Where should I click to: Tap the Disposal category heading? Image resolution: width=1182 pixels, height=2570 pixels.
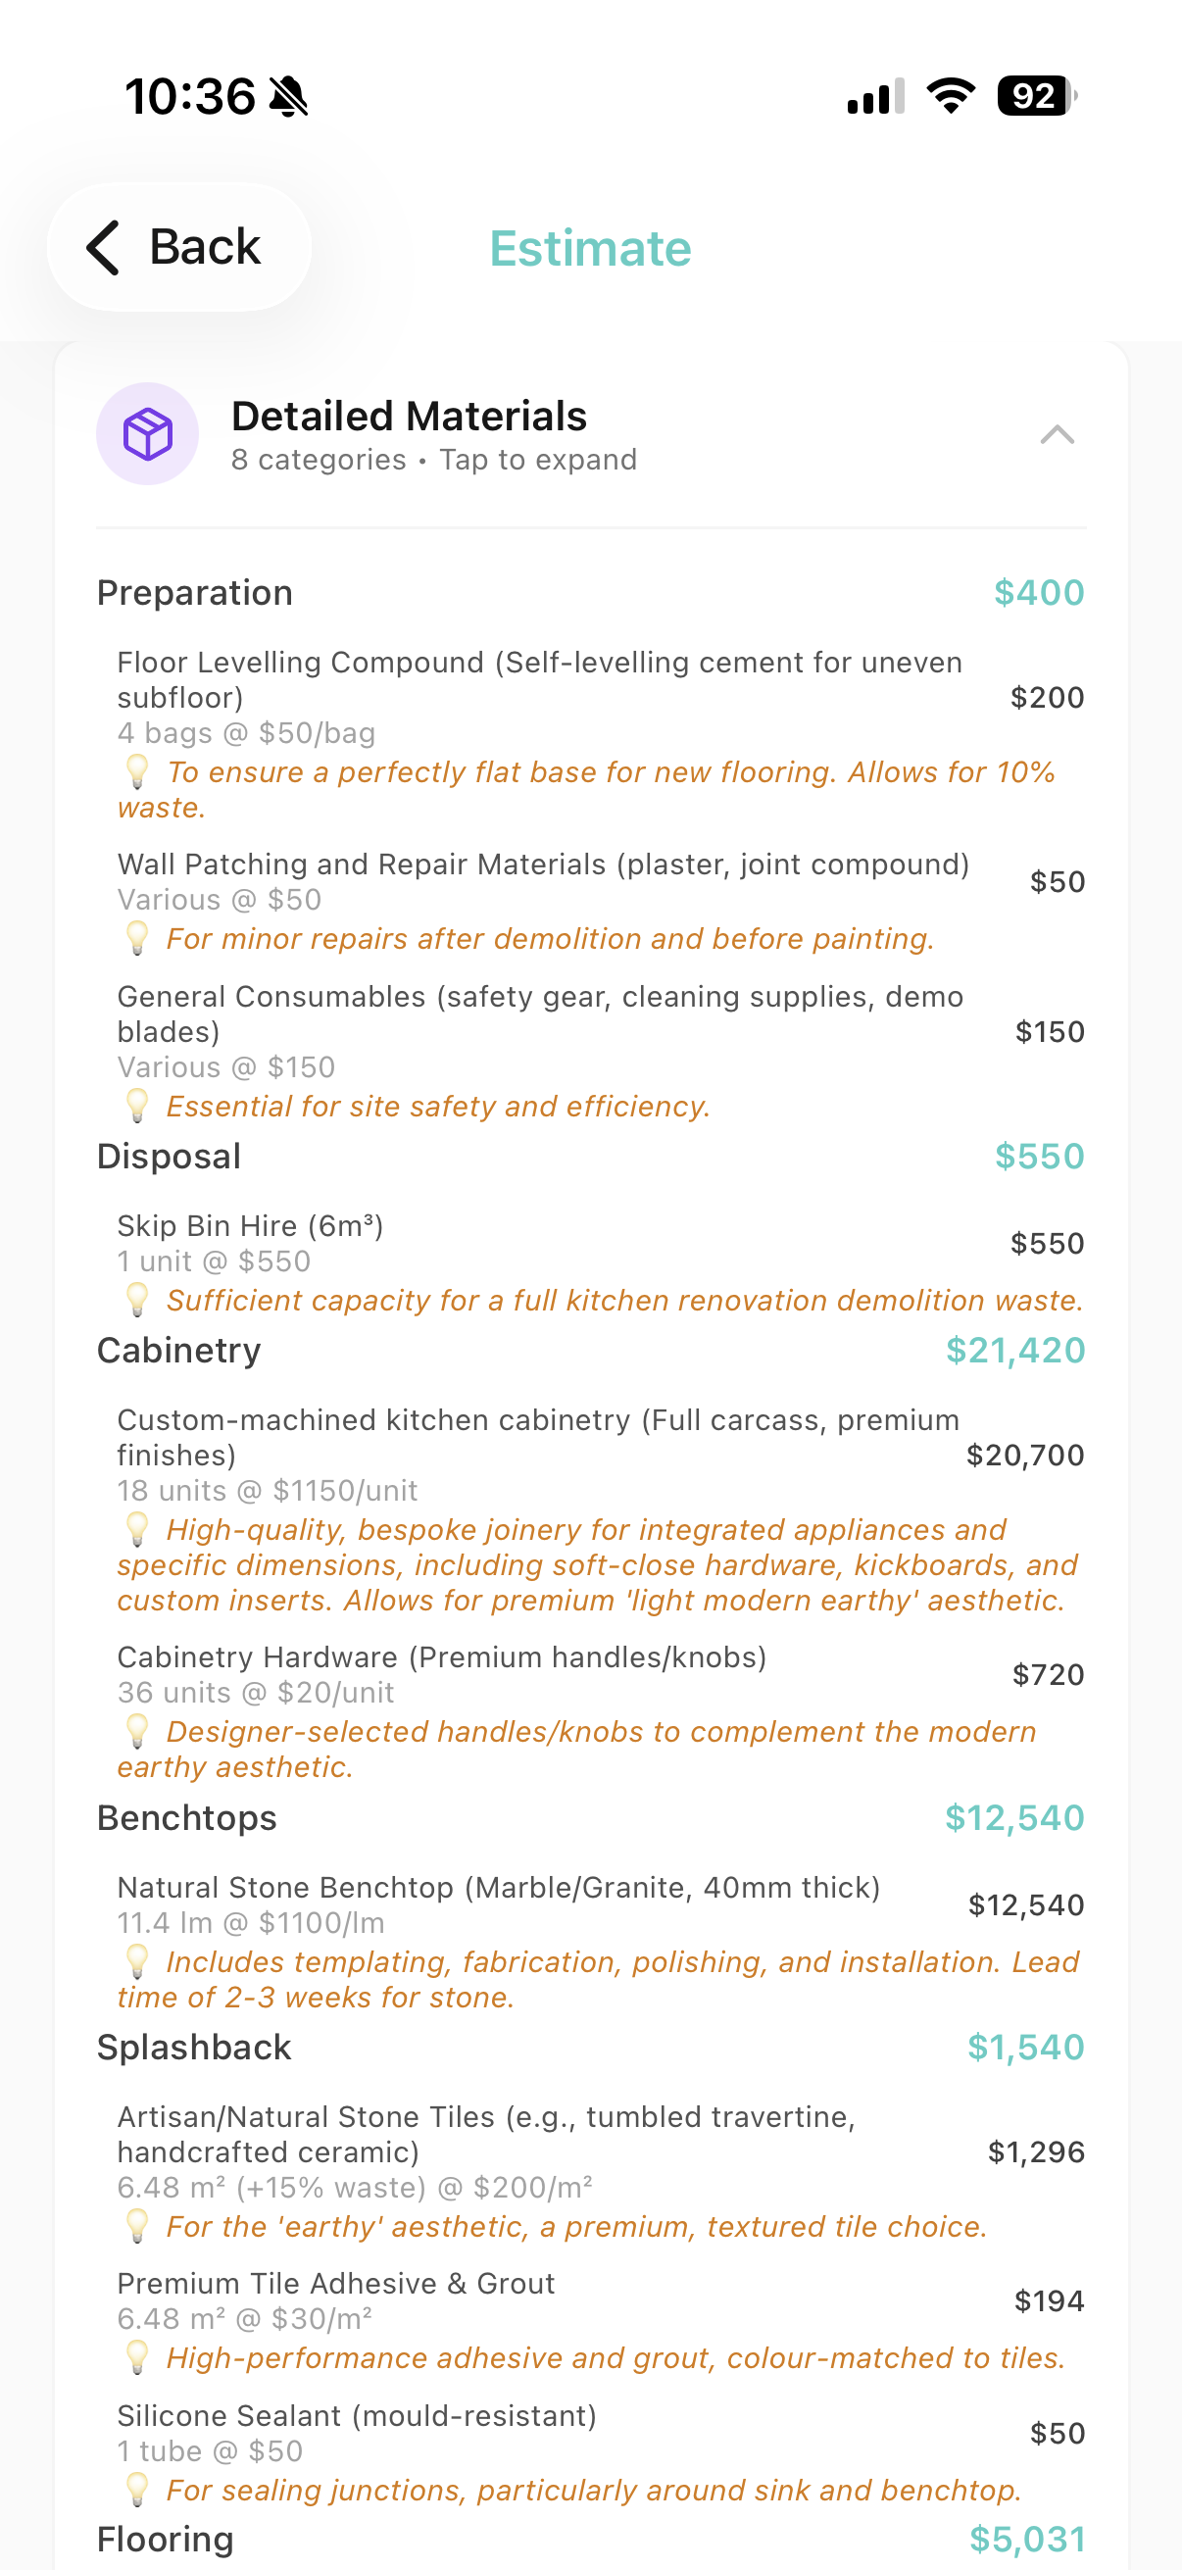pos(168,1156)
